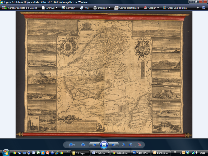Fit the image to the window
Image resolution: width=208 pixels, height=156 pixels.
pos(83,145)
